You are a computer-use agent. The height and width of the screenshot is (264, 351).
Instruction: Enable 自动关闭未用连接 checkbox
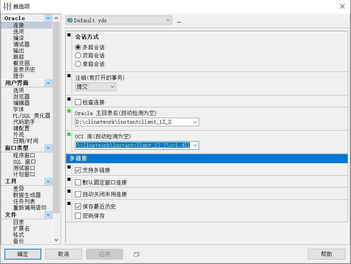click(x=78, y=194)
